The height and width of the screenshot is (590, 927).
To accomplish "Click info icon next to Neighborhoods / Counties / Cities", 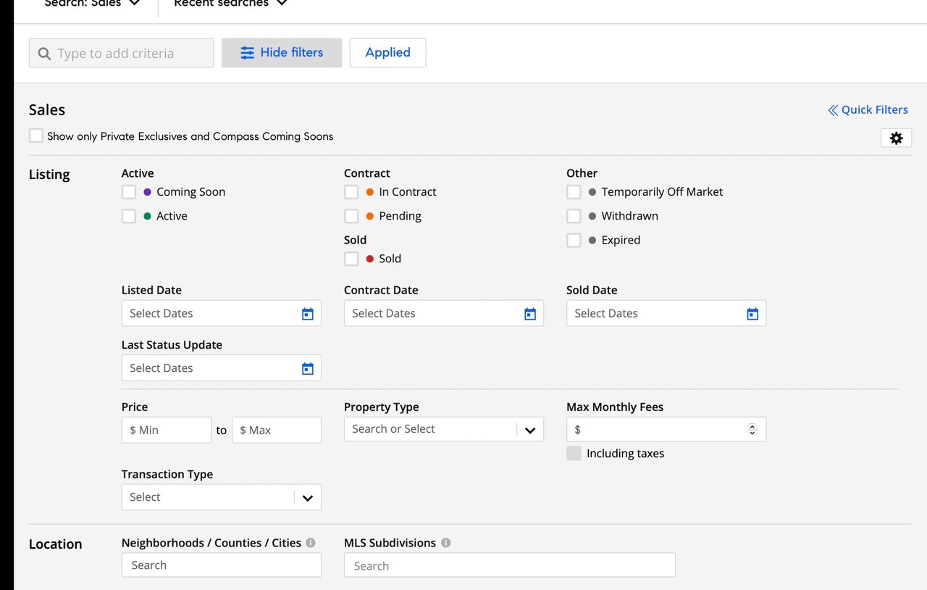I will pyautogui.click(x=311, y=543).
